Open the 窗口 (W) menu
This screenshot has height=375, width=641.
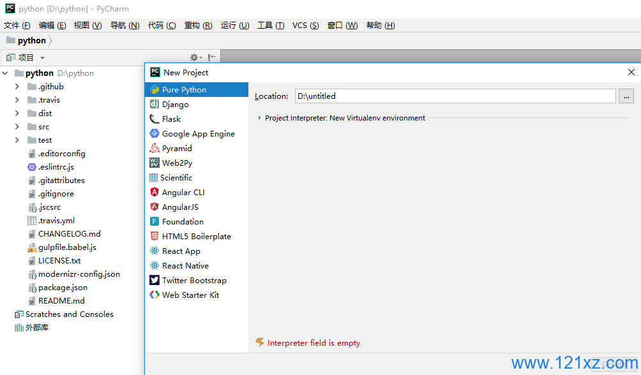(x=343, y=26)
